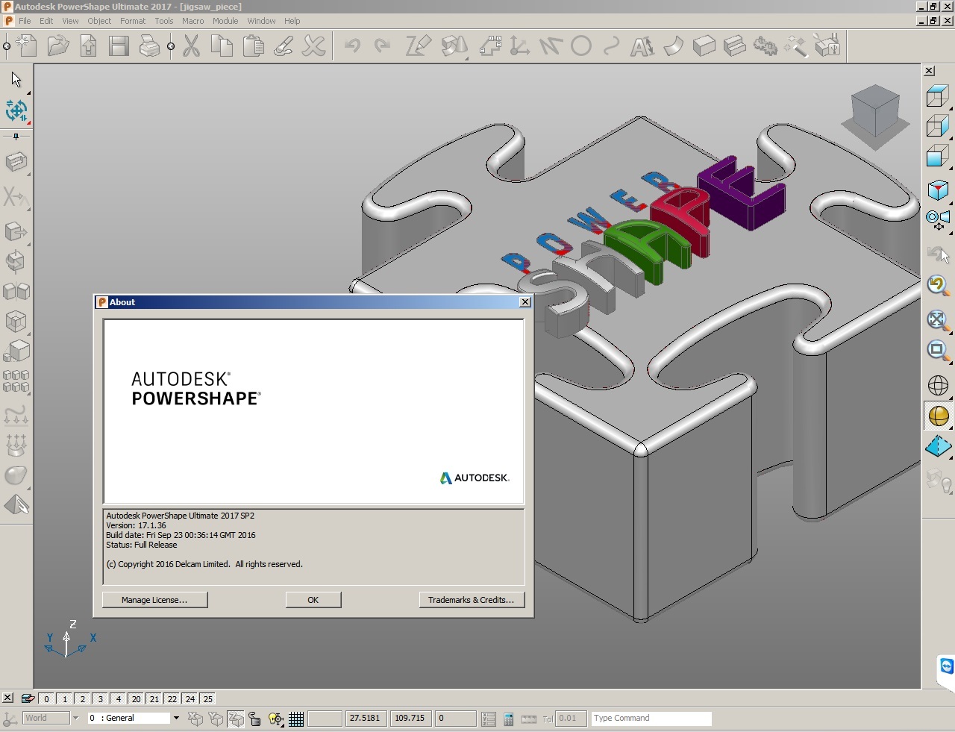Click the Delete X icon in toolbar

pos(314,46)
